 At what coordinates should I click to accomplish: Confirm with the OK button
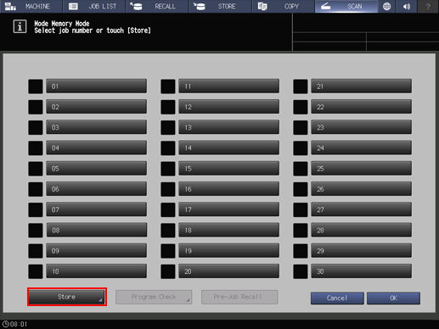coord(393,298)
